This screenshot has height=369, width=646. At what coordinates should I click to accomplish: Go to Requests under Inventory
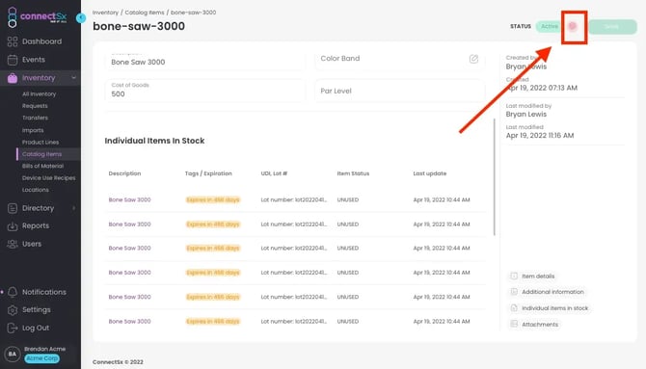point(35,106)
